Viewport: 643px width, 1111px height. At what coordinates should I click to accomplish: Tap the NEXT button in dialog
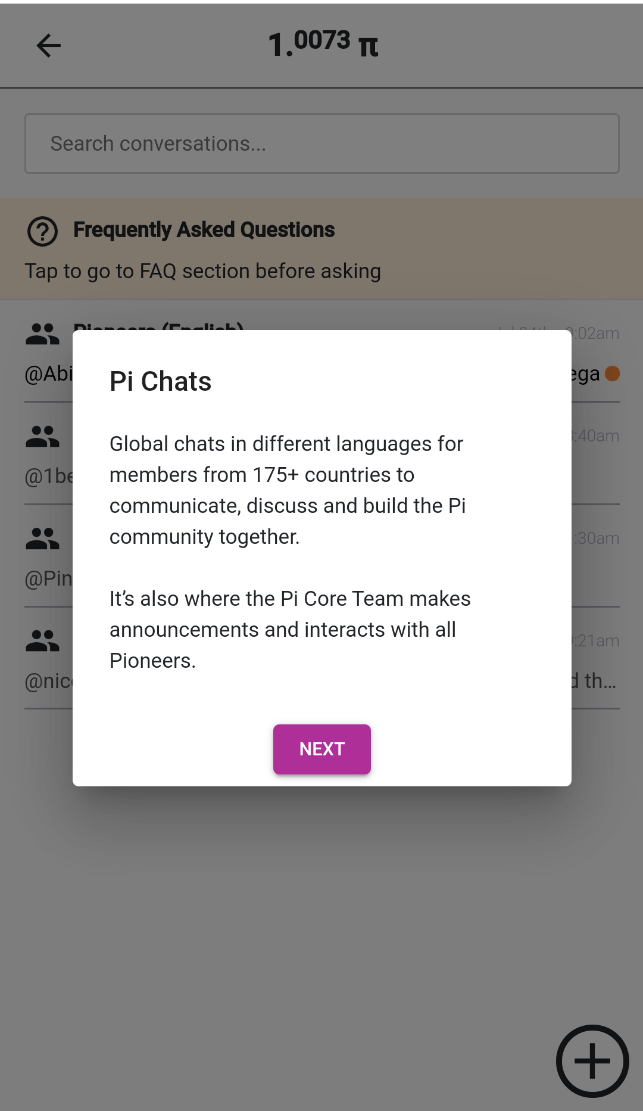(321, 749)
